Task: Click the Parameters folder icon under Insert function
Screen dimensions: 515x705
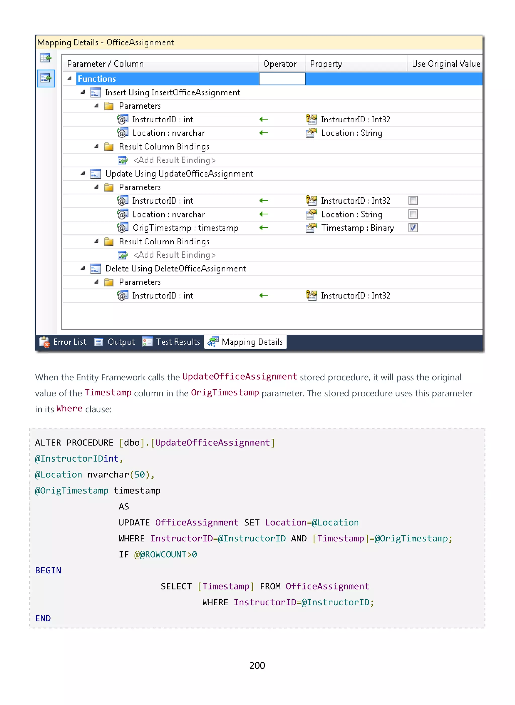Action: pyautogui.click(x=108, y=106)
